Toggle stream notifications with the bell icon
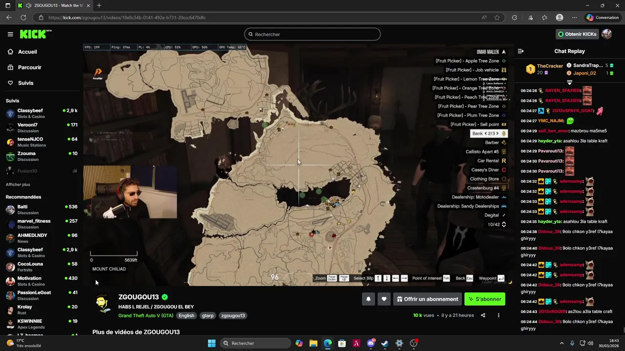 coord(369,299)
